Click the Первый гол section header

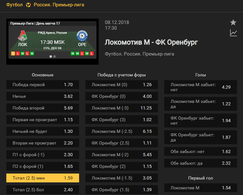[x=200, y=178]
